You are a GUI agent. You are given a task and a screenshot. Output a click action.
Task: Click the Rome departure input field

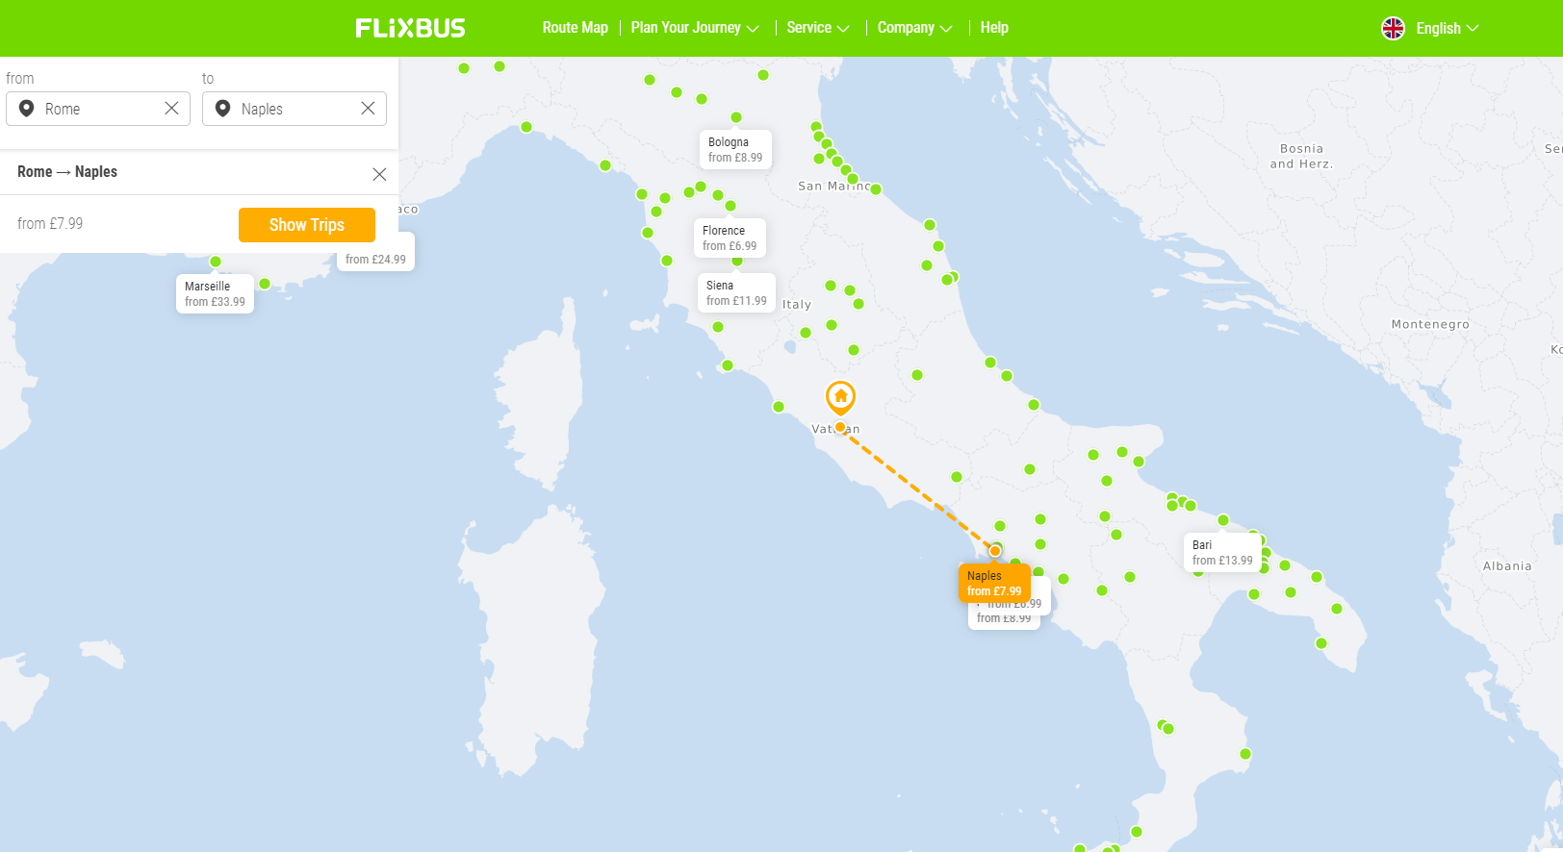tap(98, 109)
